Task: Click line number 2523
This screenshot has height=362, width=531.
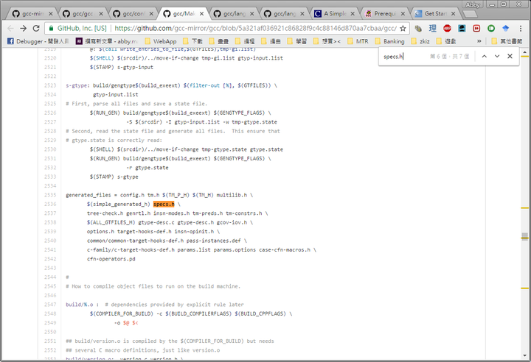Action: click(x=50, y=85)
